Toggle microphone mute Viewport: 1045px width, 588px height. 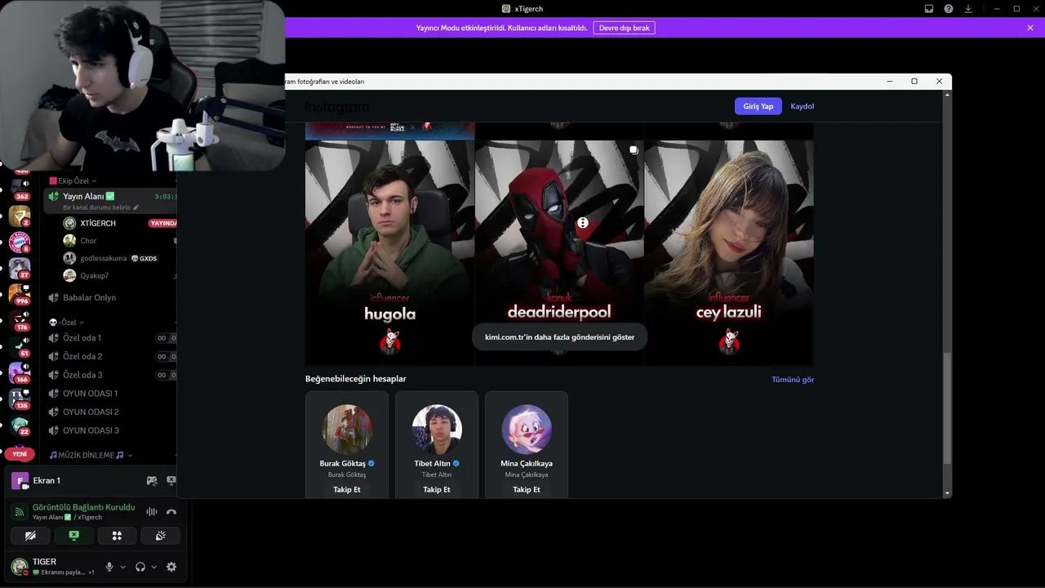click(109, 567)
